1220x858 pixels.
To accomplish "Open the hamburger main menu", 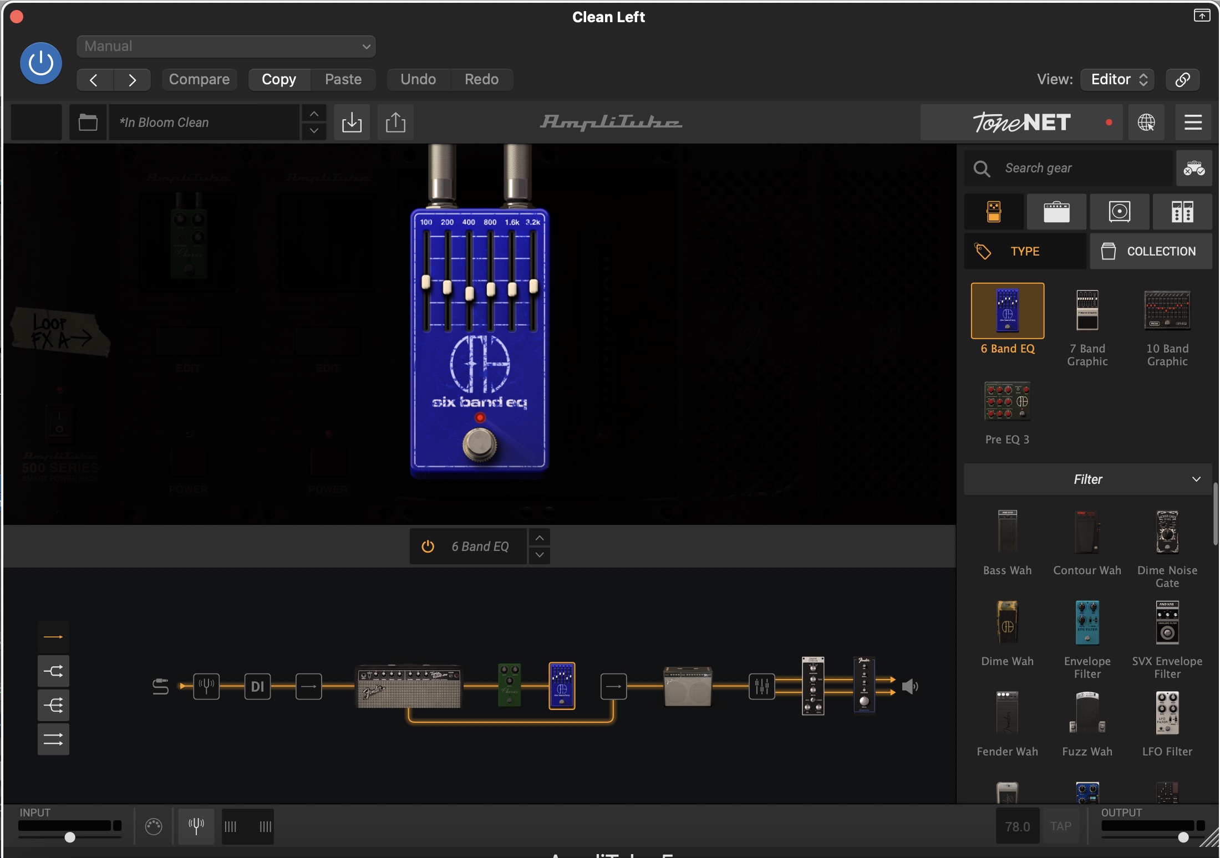I will click(x=1193, y=122).
